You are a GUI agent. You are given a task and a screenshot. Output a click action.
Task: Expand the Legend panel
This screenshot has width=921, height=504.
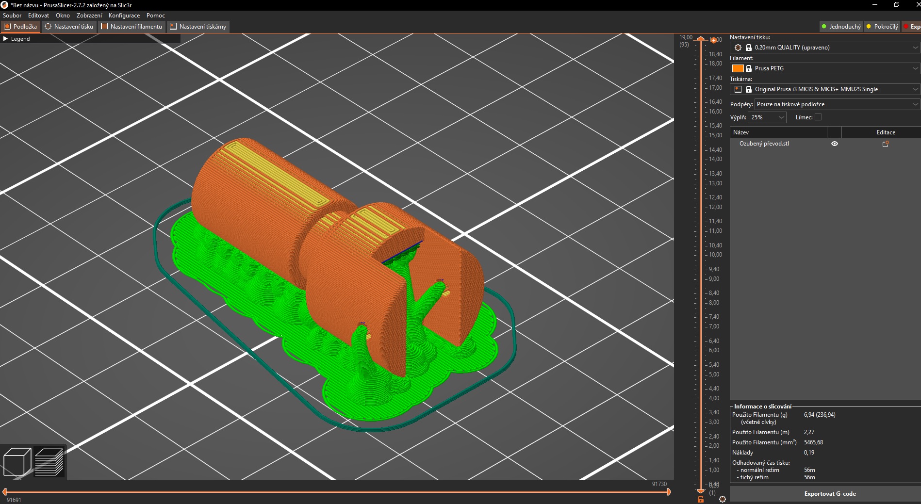point(6,39)
